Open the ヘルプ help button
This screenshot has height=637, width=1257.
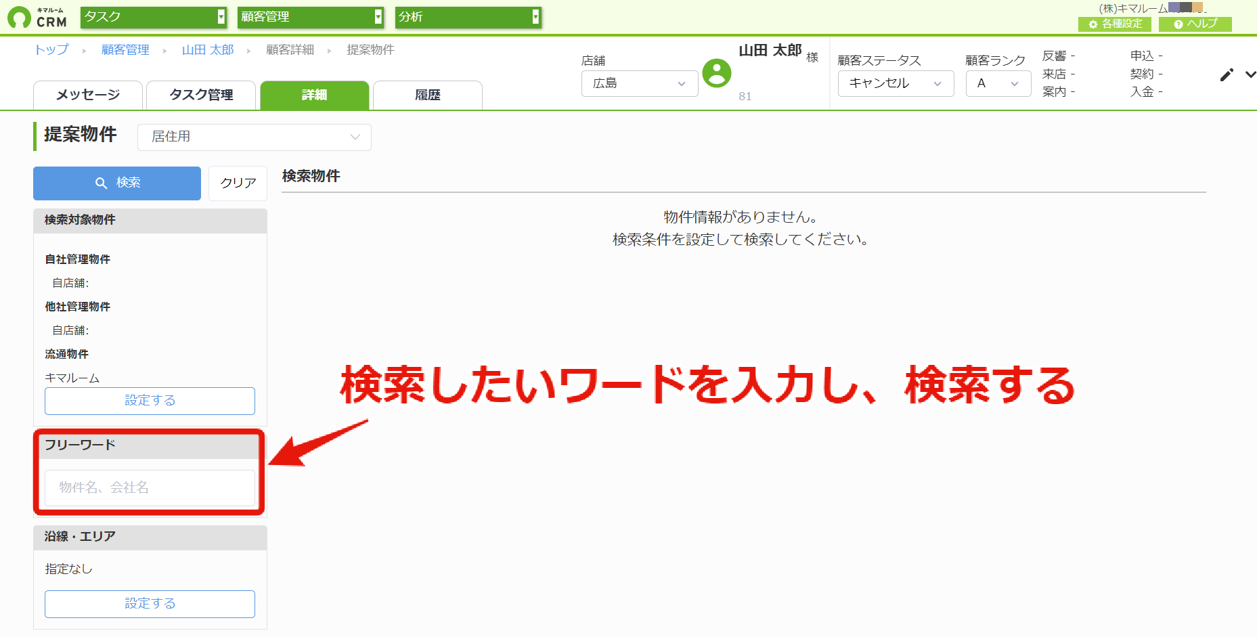1195,24
